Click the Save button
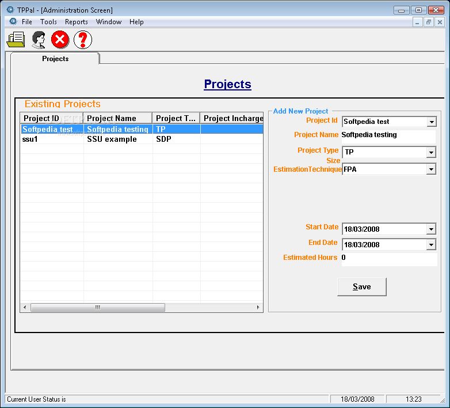Image resolution: width=450 pixels, height=408 pixels. pos(361,287)
